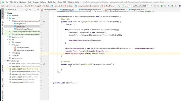Open the Analyze menu
Screen dimensions: 181x101
coord(36,2)
